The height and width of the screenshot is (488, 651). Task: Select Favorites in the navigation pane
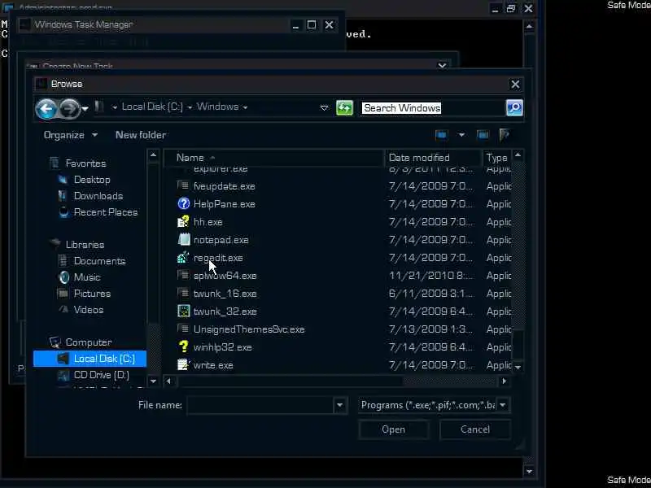pyautogui.click(x=85, y=163)
